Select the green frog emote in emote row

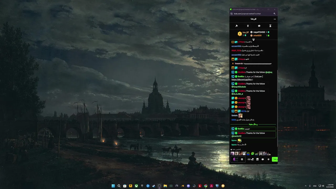point(253,154)
